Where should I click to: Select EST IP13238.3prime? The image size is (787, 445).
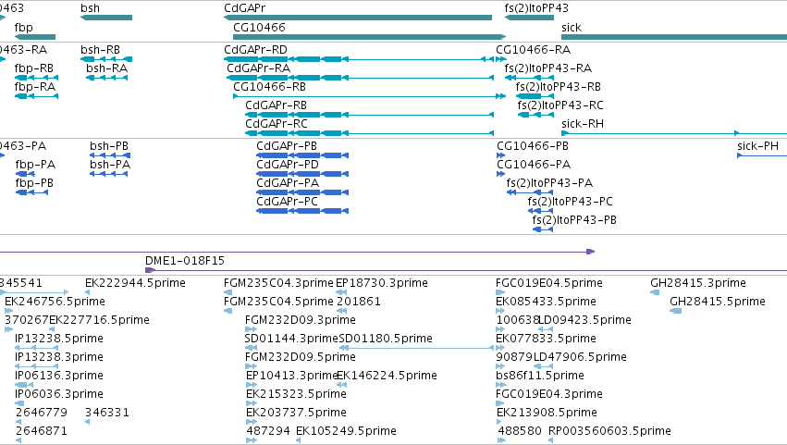pyautogui.click(x=36, y=366)
